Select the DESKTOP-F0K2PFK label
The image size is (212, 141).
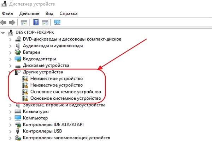[35, 32]
